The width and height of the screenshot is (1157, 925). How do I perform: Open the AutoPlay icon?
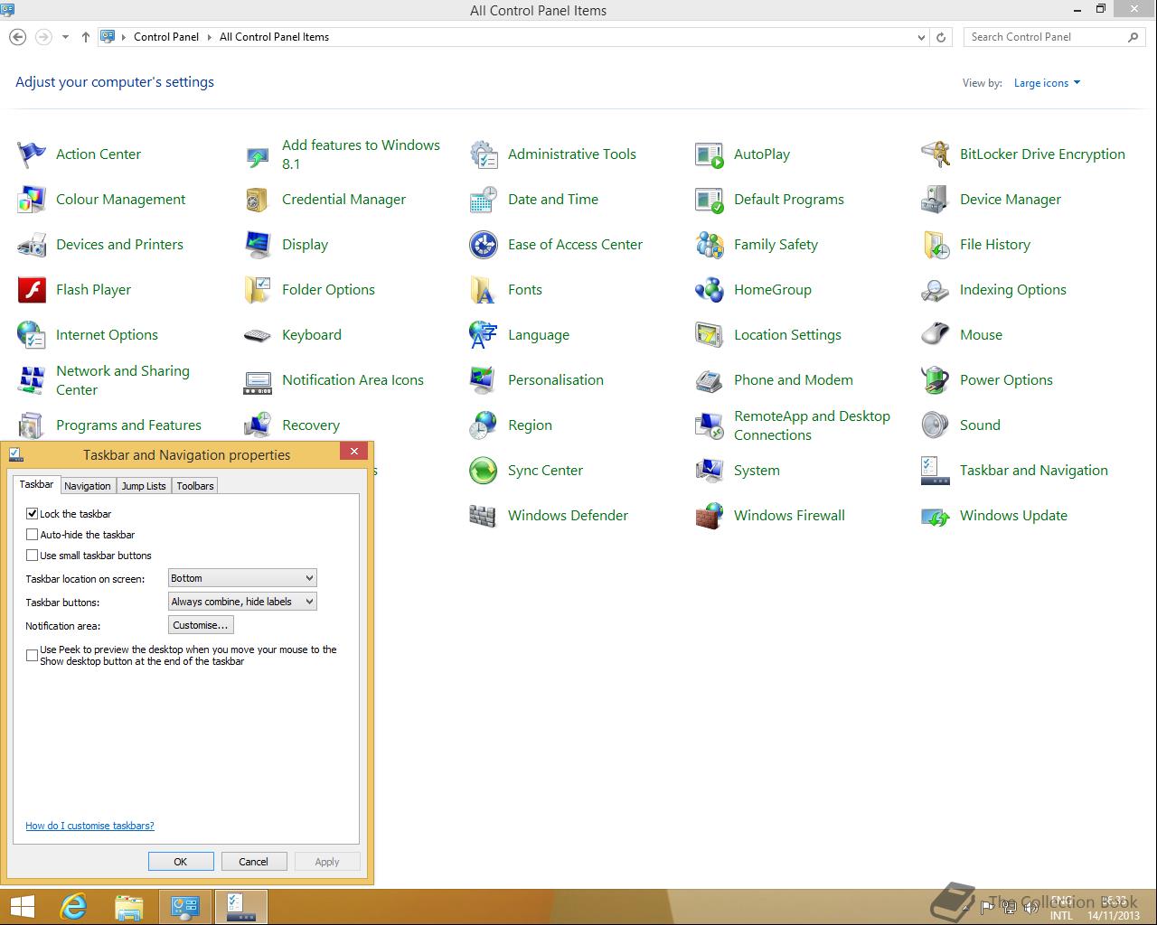(x=710, y=154)
